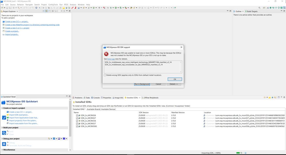Open the Error Log link in the dialog
The width and height of the screenshot is (286, 155).
[111, 59]
